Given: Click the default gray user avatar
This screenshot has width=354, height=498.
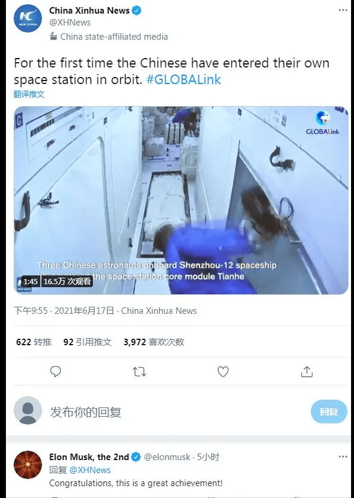Looking at the screenshot, I should pos(28,410).
